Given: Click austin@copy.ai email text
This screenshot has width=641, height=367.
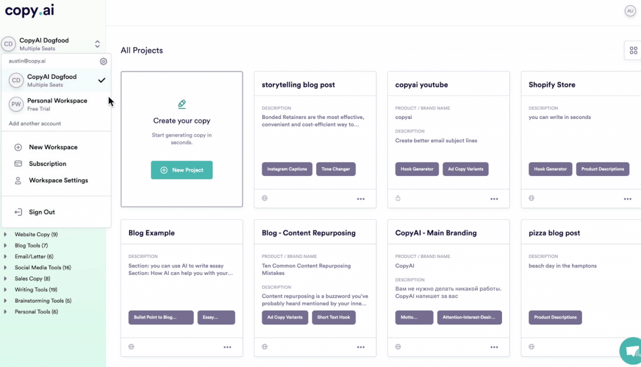Looking at the screenshot, I should click(x=27, y=61).
